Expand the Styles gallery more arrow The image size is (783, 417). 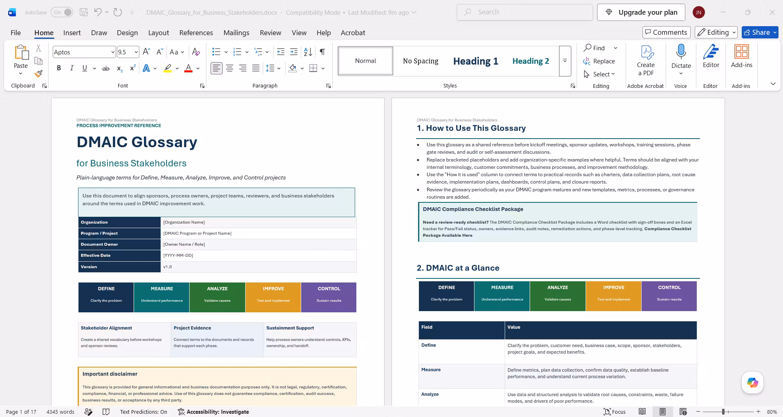click(565, 61)
